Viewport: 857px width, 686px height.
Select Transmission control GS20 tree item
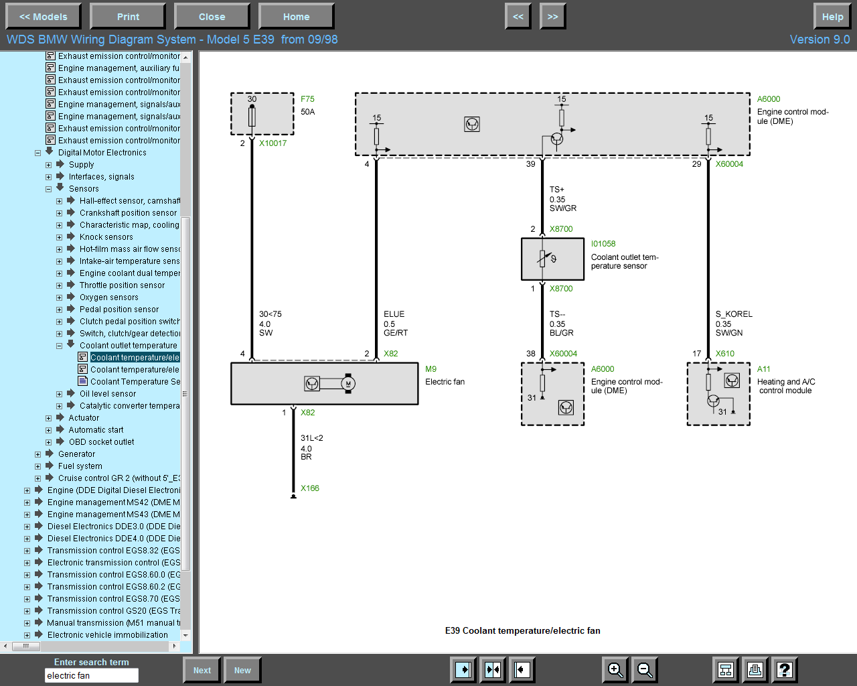tap(114, 611)
